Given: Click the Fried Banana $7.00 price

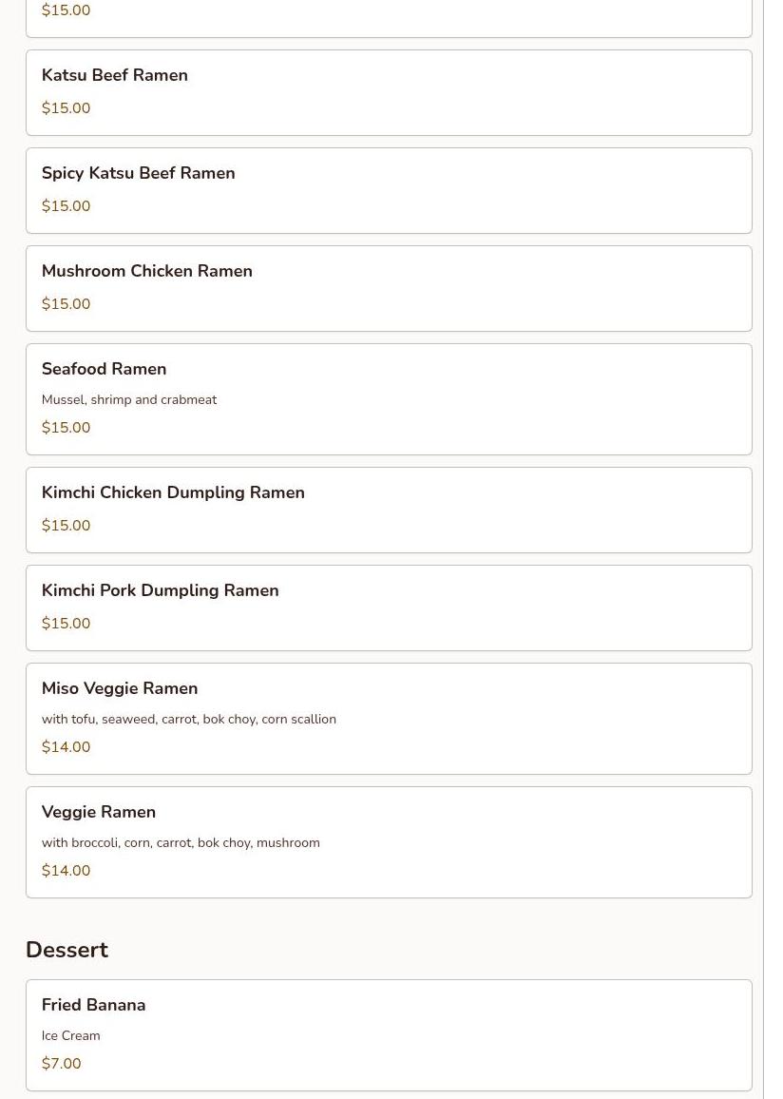Looking at the screenshot, I should click(61, 1064).
